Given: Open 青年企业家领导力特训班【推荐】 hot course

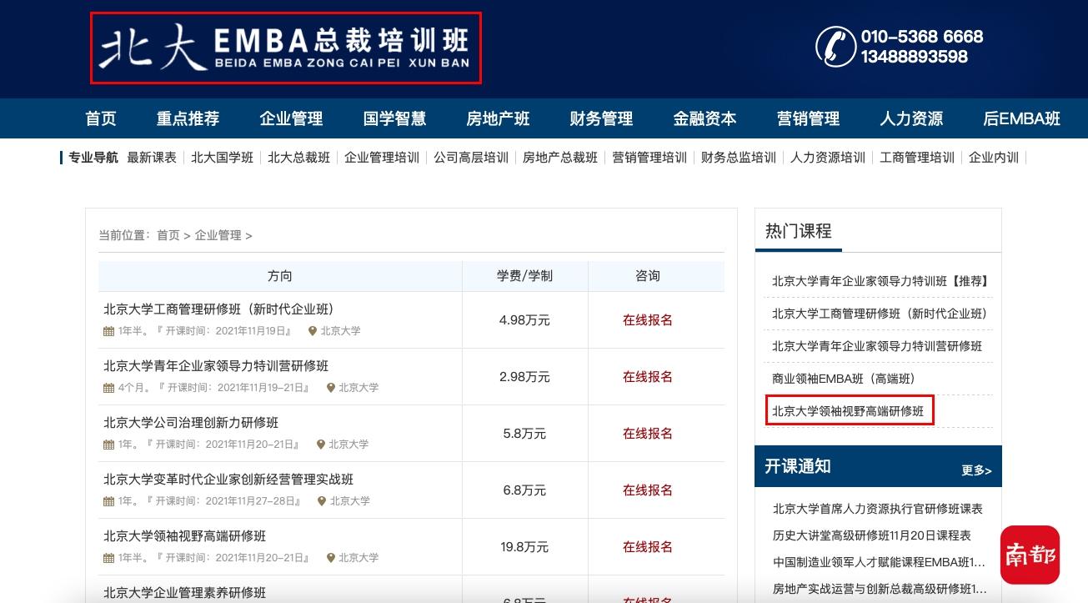Looking at the screenshot, I should click(880, 281).
